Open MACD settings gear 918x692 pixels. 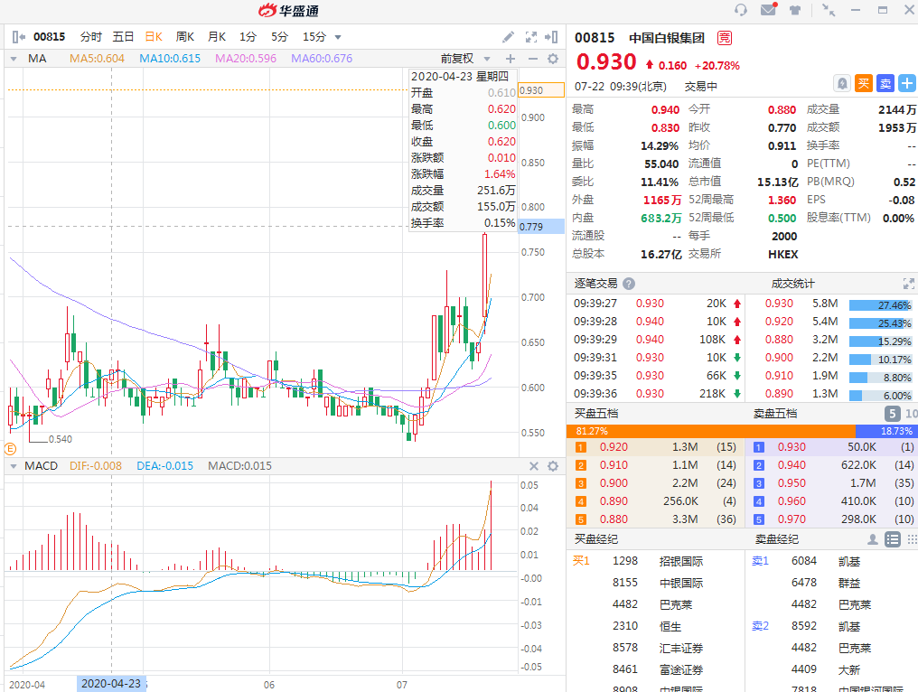pyautogui.click(x=553, y=466)
